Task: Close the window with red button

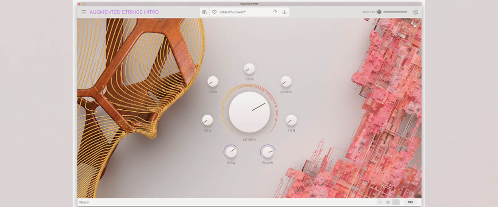Action: 79,4
